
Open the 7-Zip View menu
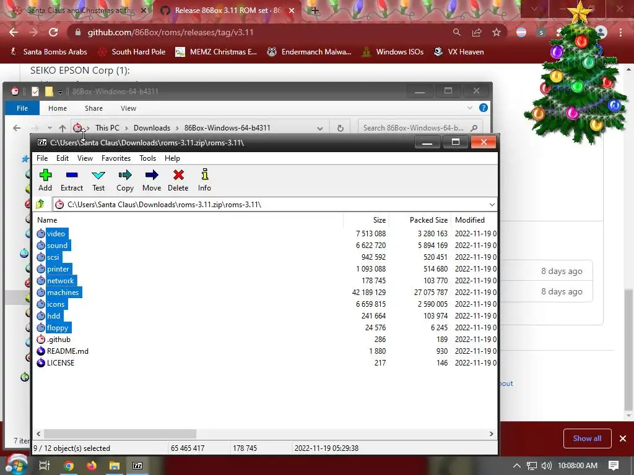pyautogui.click(x=85, y=158)
